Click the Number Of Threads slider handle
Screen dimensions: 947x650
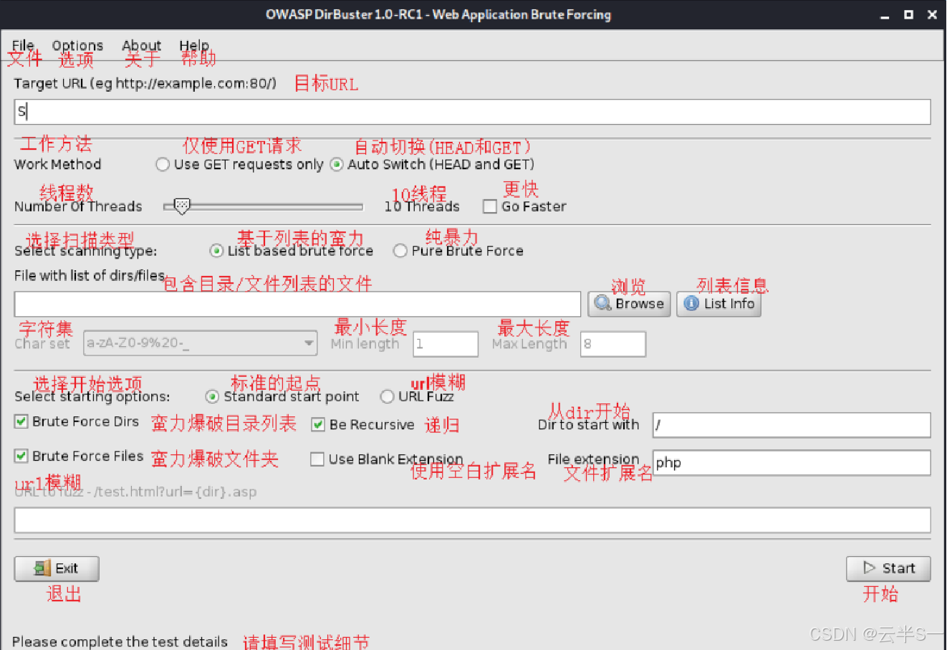coord(182,206)
